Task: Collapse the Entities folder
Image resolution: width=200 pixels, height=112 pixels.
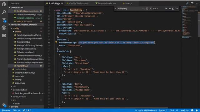Action: 18,32
